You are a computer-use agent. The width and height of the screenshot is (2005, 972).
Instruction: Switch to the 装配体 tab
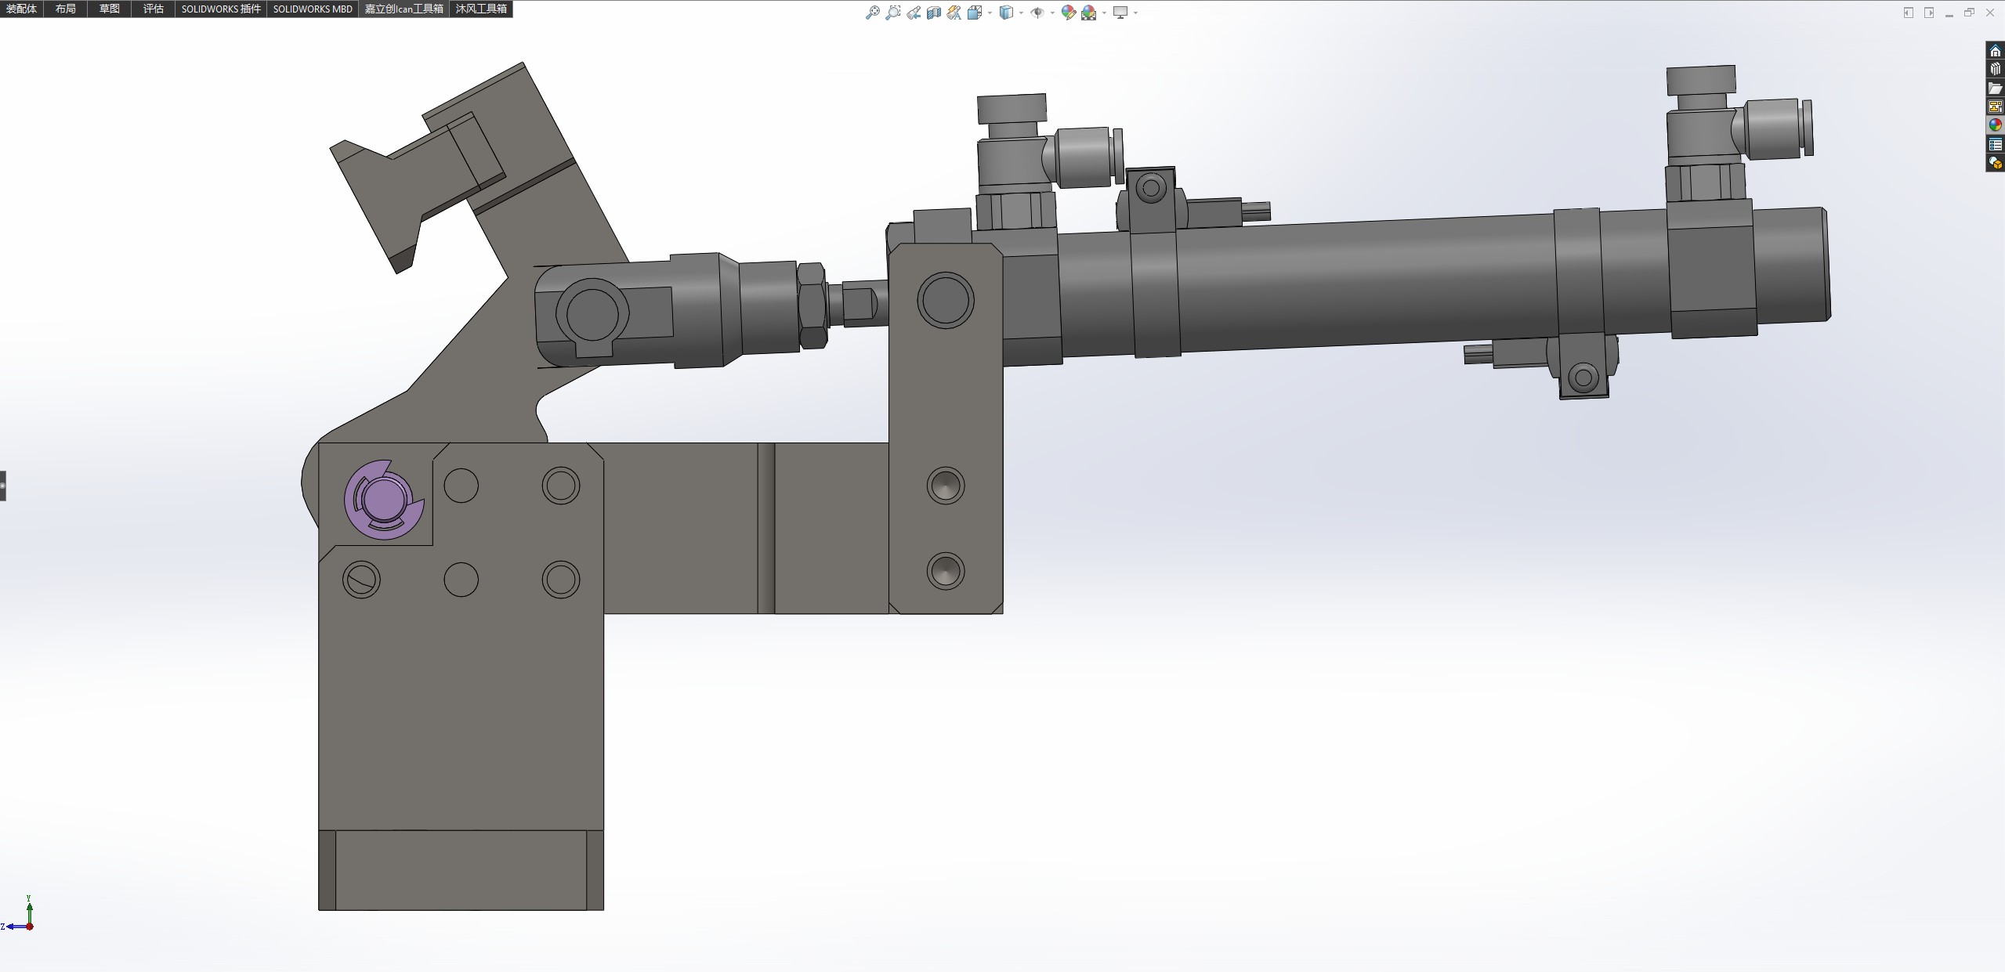pyautogui.click(x=22, y=9)
